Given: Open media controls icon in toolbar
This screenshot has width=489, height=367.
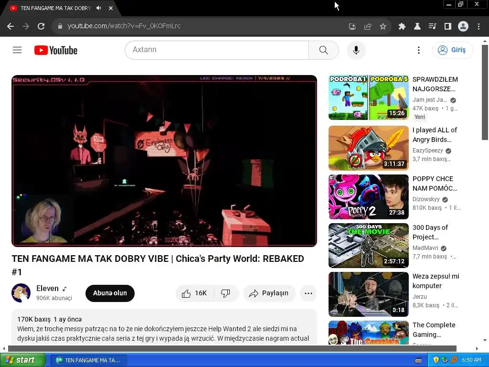Looking at the screenshot, I should pos(432,26).
